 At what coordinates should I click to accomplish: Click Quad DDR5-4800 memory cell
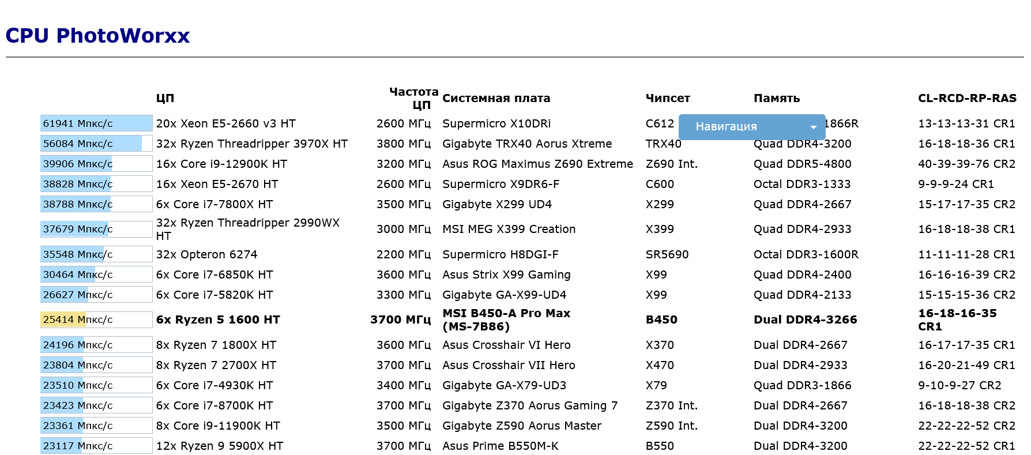[803, 164]
